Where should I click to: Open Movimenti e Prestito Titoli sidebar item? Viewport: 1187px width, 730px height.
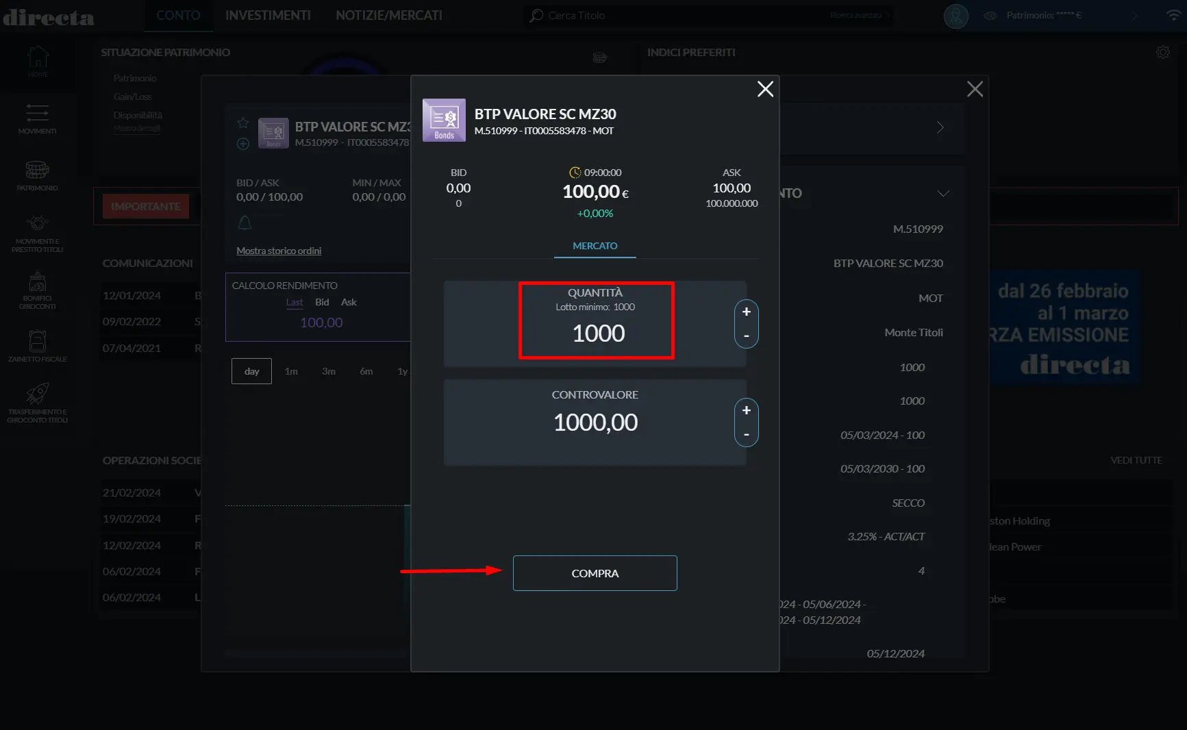click(x=38, y=234)
